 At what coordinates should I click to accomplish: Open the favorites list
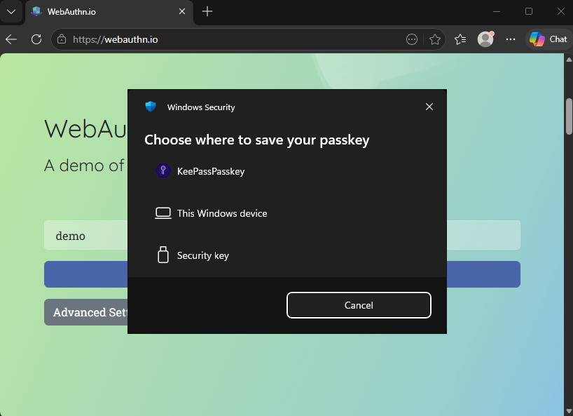[x=460, y=39]
